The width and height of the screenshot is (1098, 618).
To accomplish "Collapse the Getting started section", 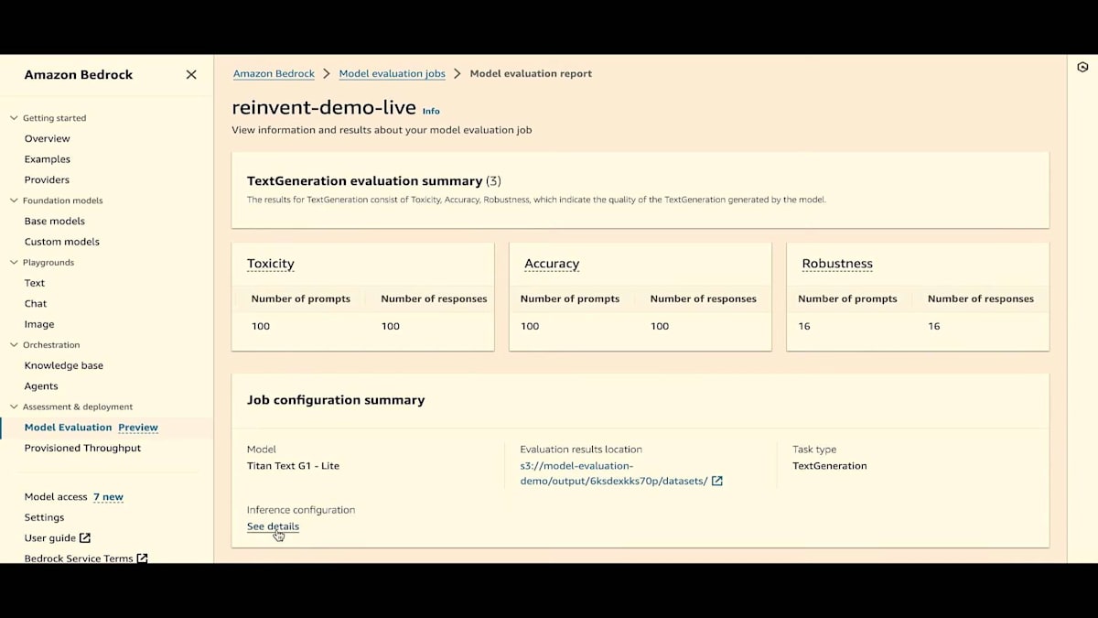I will pyautogui.click(x=14, y=118).
